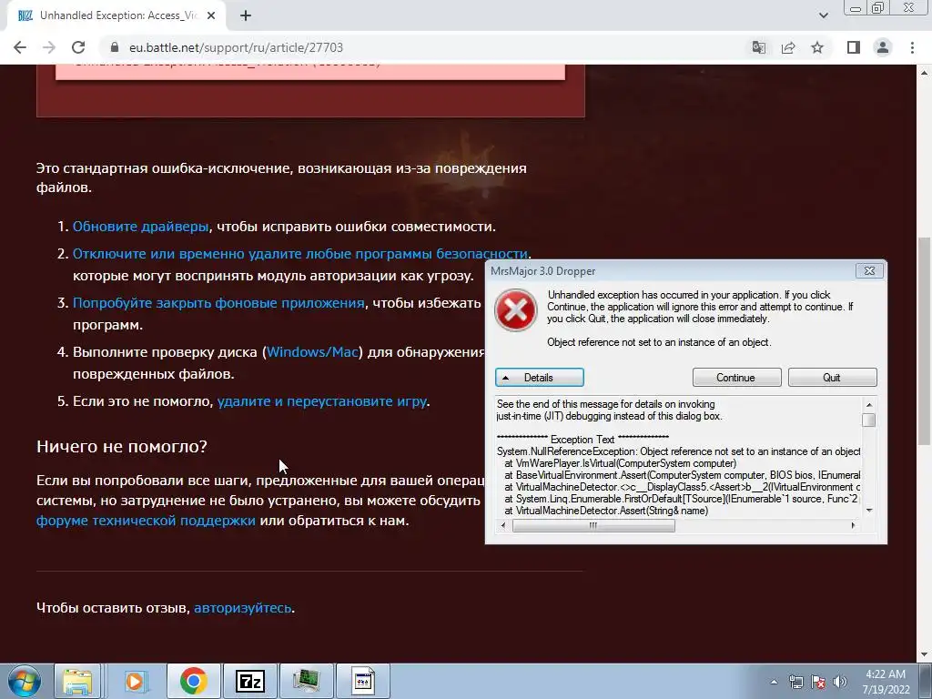Open the Chrome three-dot menu
Viewport: 932px width, 699px height.
[x=912, y=47]
